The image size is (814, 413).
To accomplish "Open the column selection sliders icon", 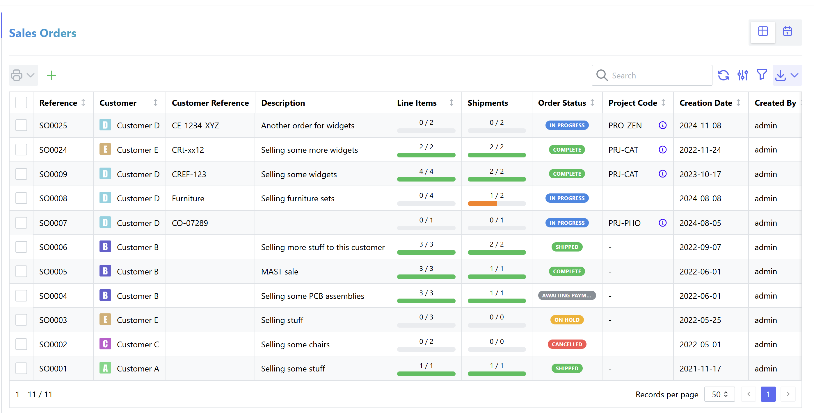I will coord(742,76).
